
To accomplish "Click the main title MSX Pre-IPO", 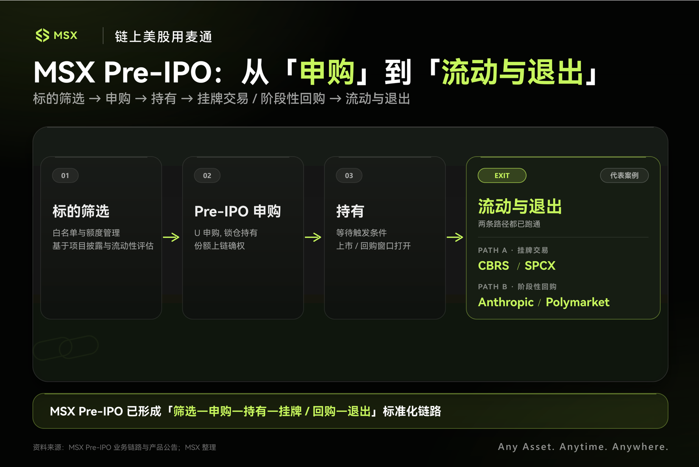I will click(x=122, y=72).
